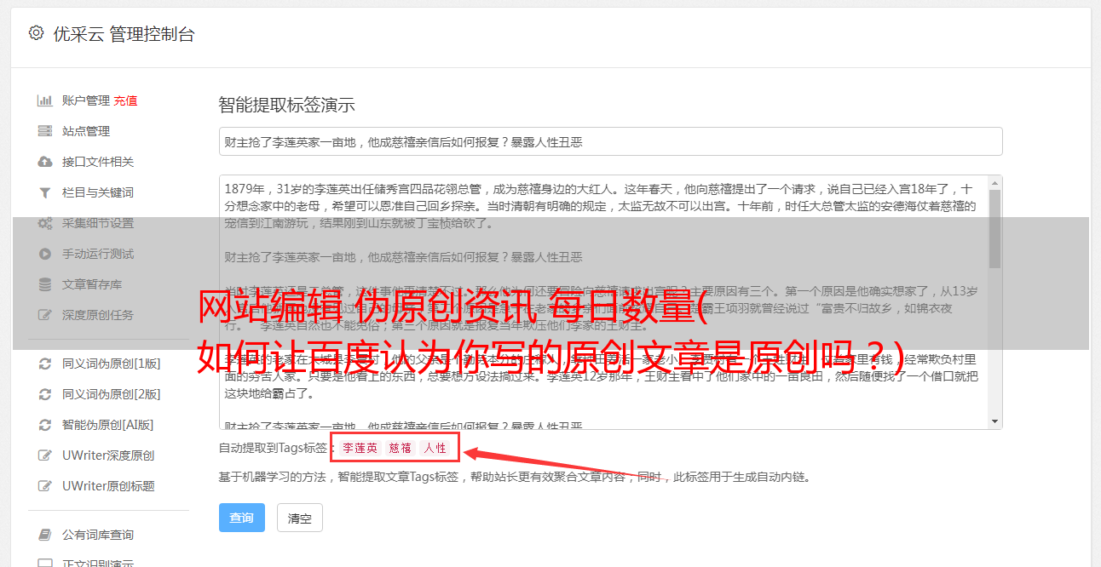The width and height of the screenshot is (1101, 567).
Task: Click the server icon next to 站点管理
Action: [45, 131]
